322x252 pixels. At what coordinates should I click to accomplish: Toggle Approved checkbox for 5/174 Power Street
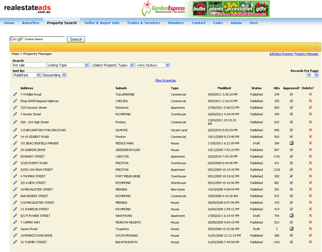point(291,215)
